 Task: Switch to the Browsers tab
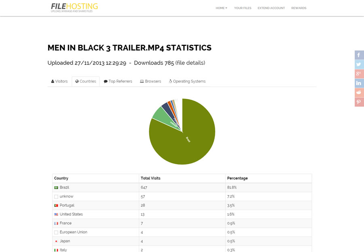(150, 81)
